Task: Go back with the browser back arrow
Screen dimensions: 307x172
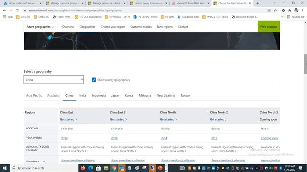Action: pos(4,11)
